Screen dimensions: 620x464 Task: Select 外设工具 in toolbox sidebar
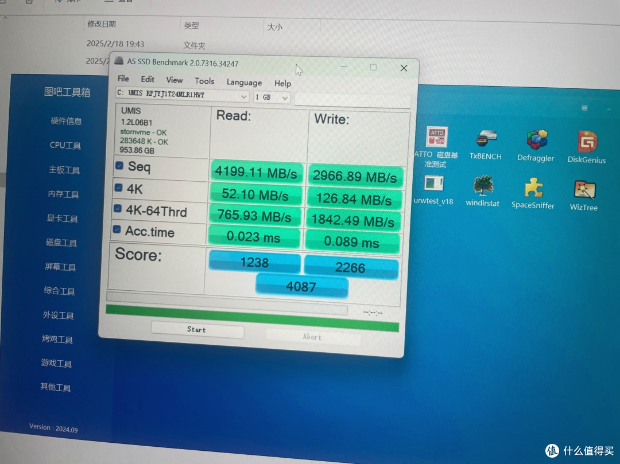(58, 315)
